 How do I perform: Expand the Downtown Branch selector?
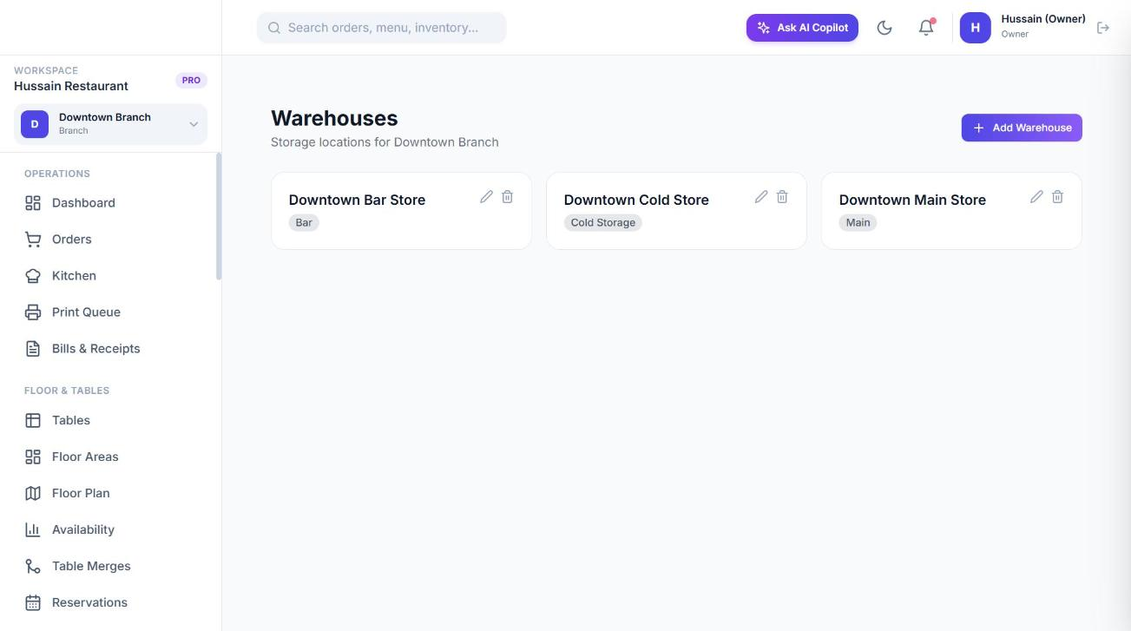coord(110,124)
